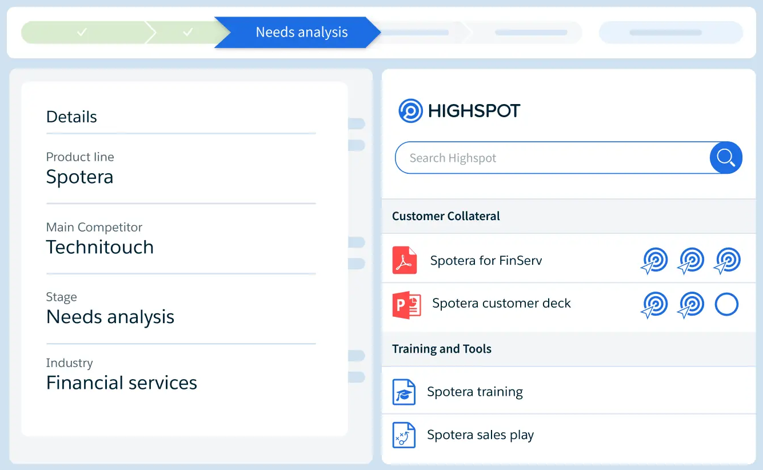Open the Spotera training item
Viewport: 763px width, 470px height.
click(475, 392)
